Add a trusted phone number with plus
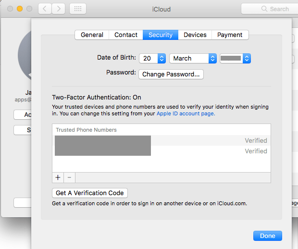The image size is (298, 249). pyautogui.click(x=58, y=177)
